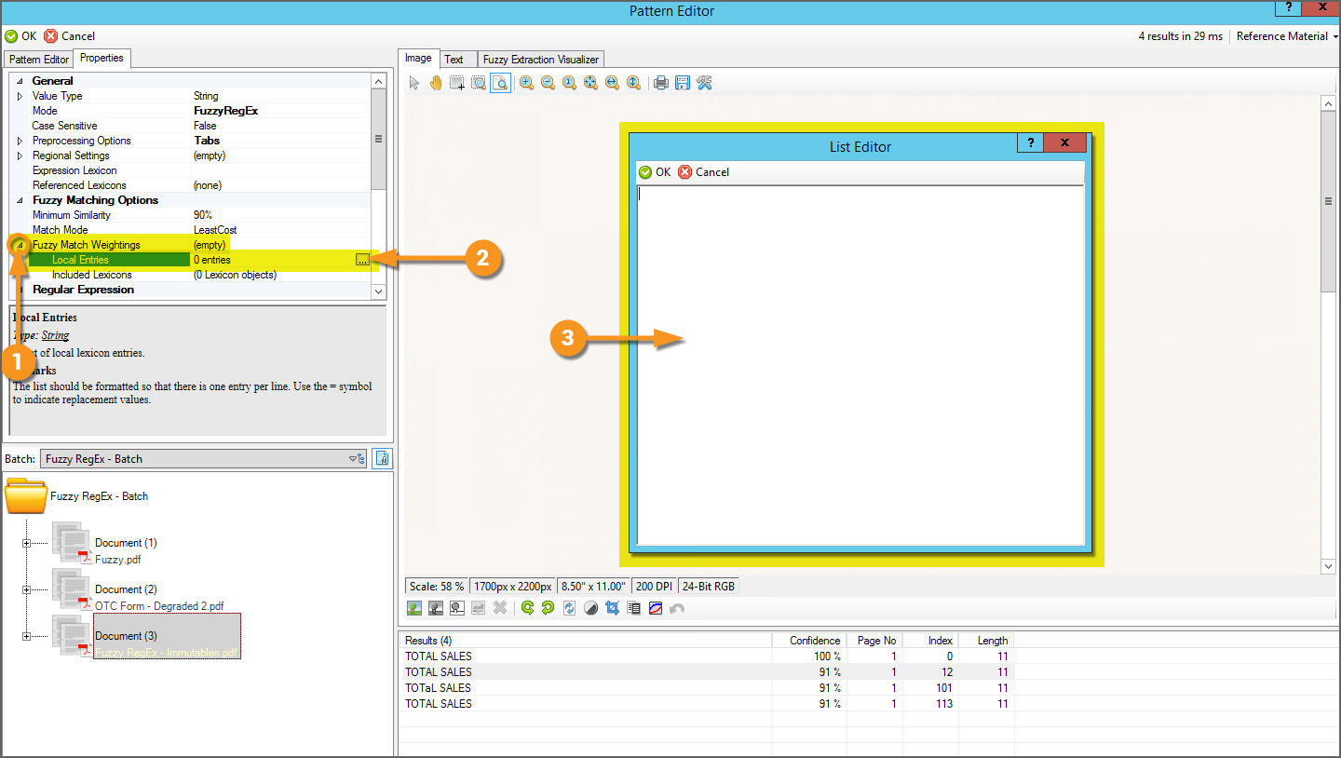Viewport: 1341px width, 758px height.
Task: Select the Fuzzy RegEx - Batch folder
Action: point(77,496)
